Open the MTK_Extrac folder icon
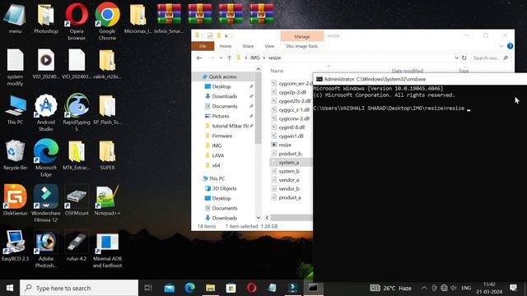527x296 pixels. coord(77,155)
